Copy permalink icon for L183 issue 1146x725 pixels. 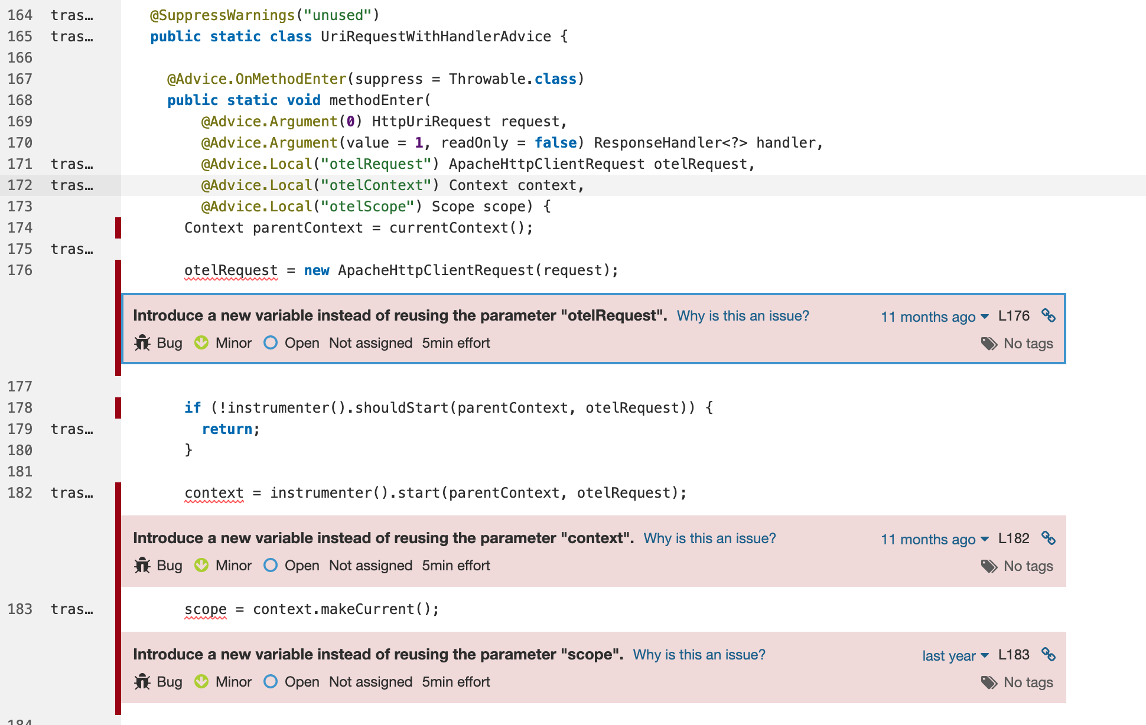[x=1049, y=655]
